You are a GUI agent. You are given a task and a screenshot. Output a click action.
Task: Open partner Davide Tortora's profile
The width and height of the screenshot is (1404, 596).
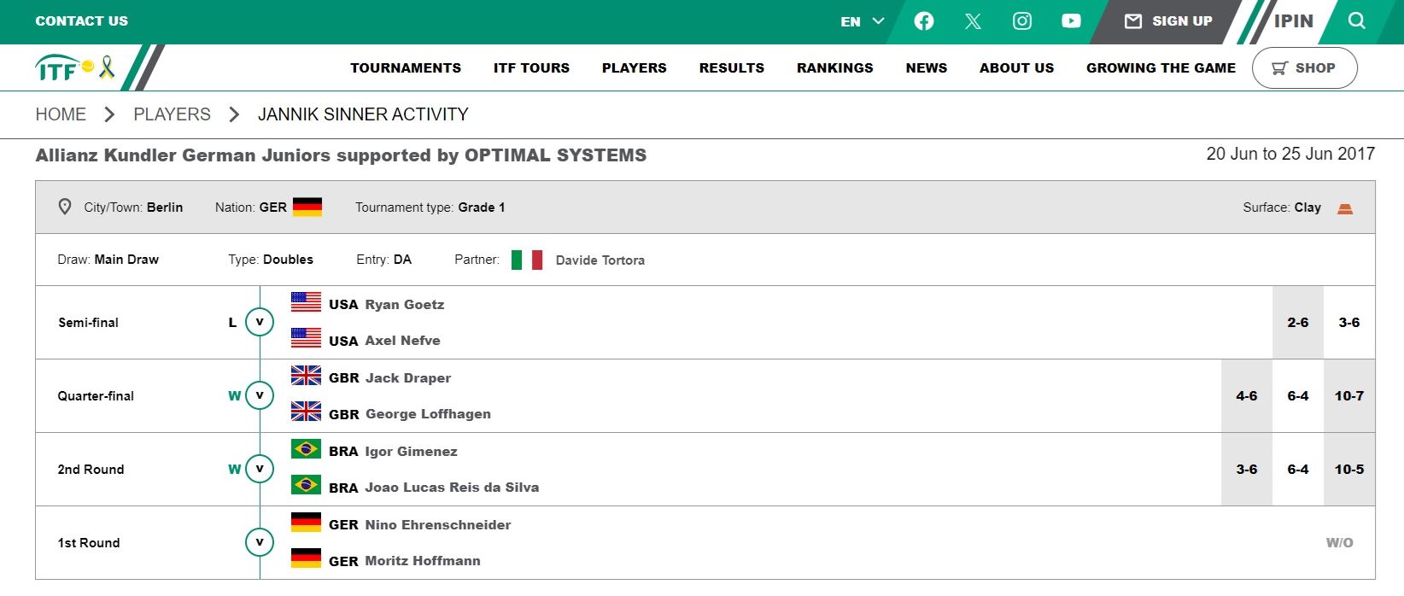pos(600,260)
